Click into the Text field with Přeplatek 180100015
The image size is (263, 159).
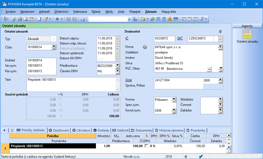pyautogui.click(x=71, y=84)
